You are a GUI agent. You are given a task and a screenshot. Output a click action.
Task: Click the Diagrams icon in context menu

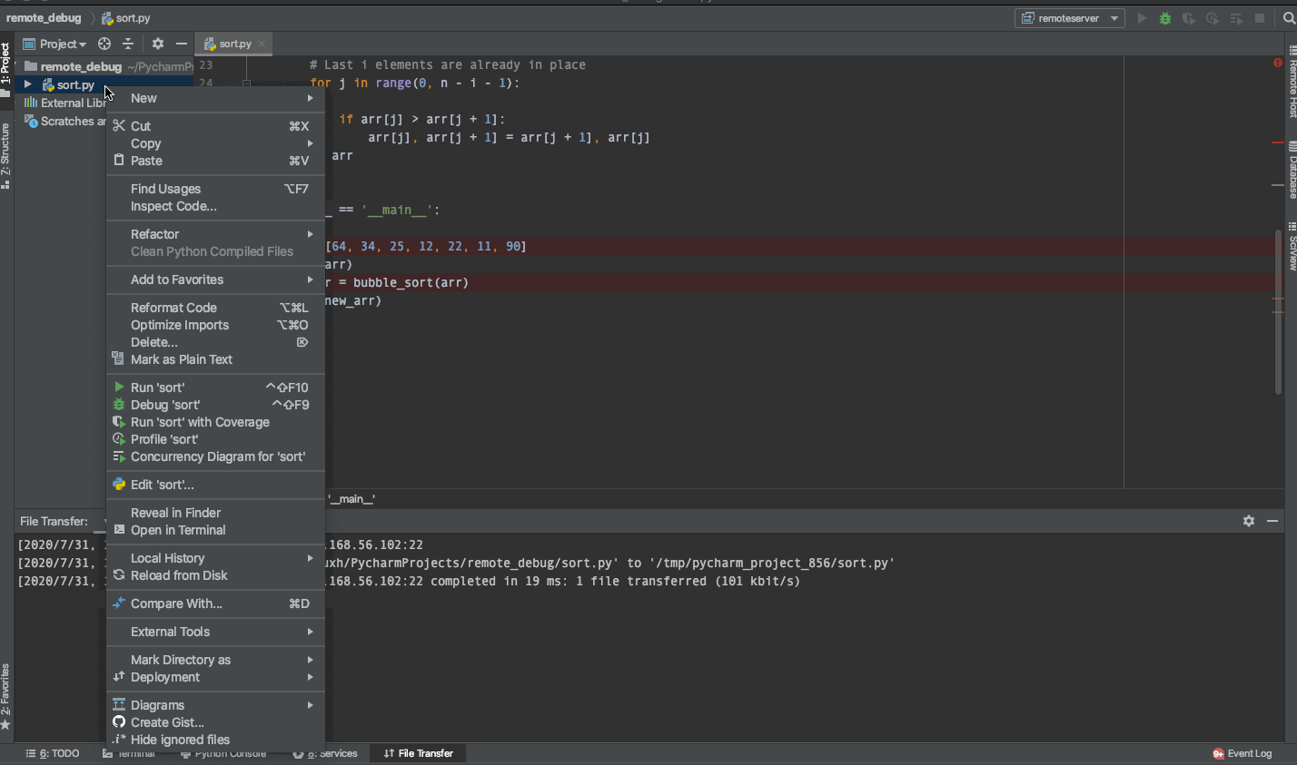tap(119, 705)
